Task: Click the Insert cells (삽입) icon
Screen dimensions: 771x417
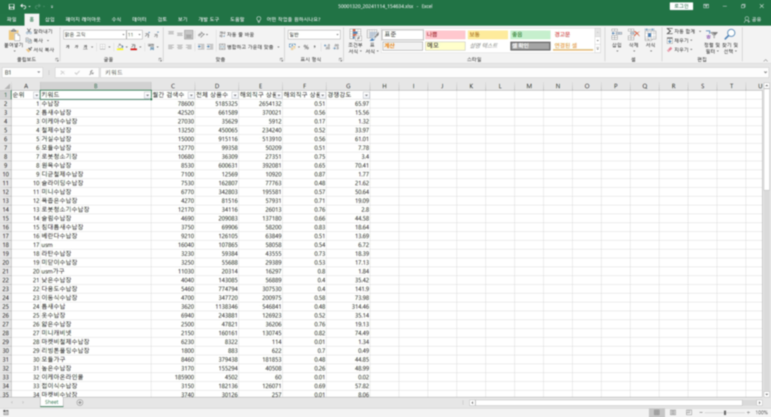Action: click(x=616, y=36)
